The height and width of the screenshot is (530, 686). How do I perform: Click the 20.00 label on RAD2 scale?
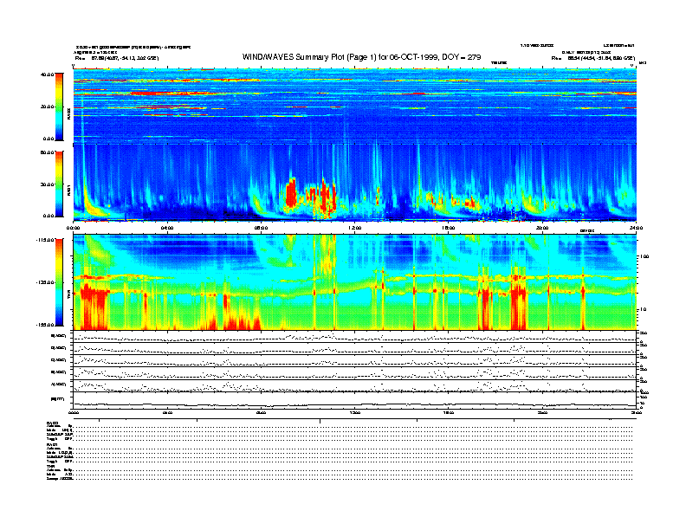(x=47, y=107)
